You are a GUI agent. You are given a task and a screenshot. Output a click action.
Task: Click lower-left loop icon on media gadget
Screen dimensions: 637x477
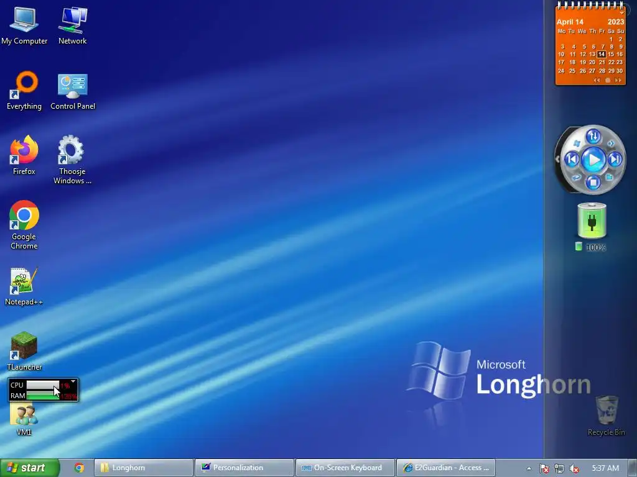point(577,177)
